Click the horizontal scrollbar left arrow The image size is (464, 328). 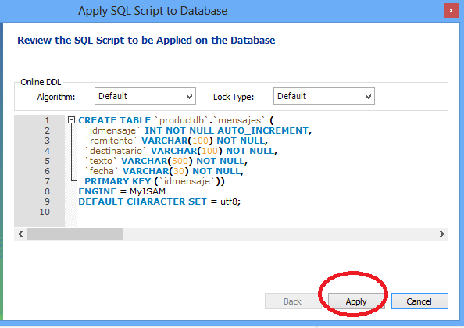pos(20,234)
